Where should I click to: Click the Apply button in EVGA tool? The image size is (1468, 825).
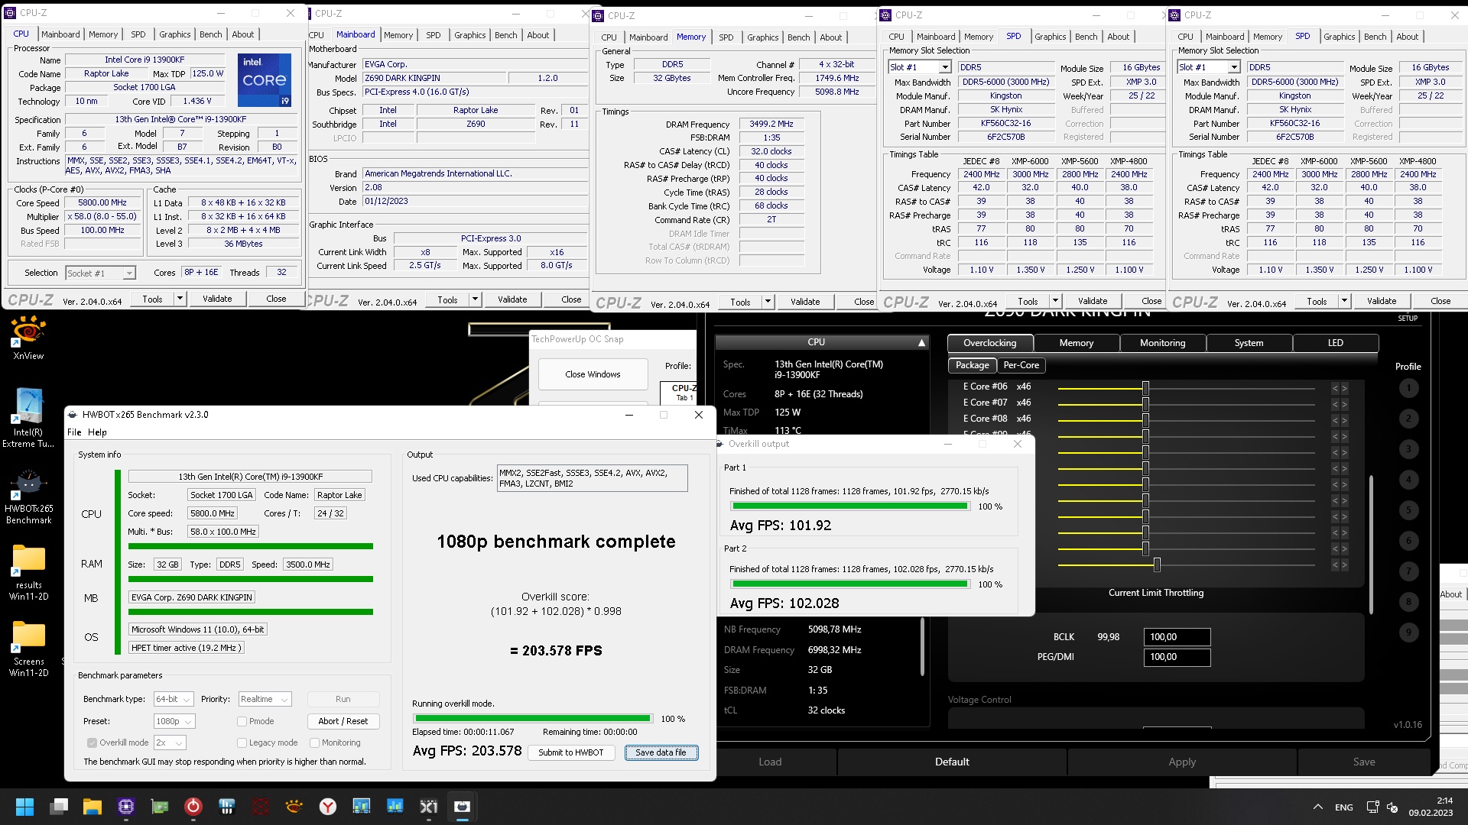tap(1182, 762)
